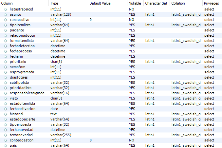Screen dimensions: 222x148
Task: Select the icon next to fechadeteccion
Action: pyautogui.click(x=5, y=46)
